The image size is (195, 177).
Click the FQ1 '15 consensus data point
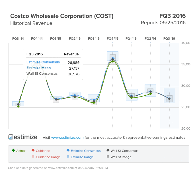56,99
